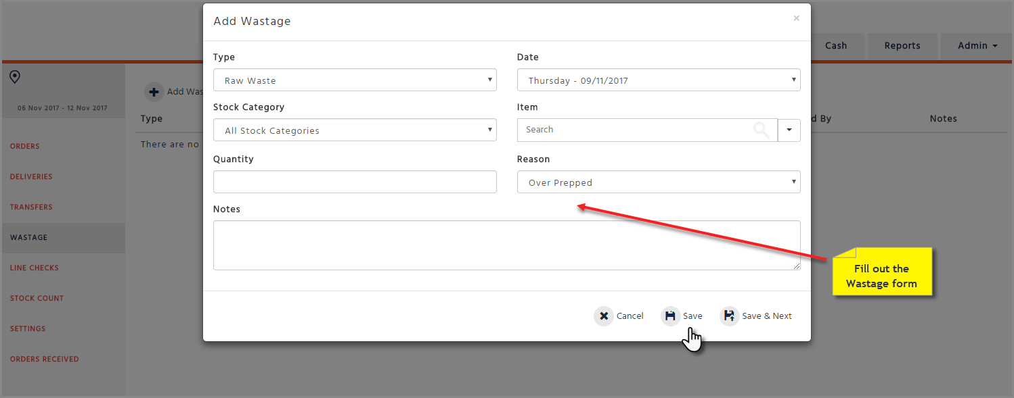
Task: Expand the Item list caret button
Action: [789, 130]
